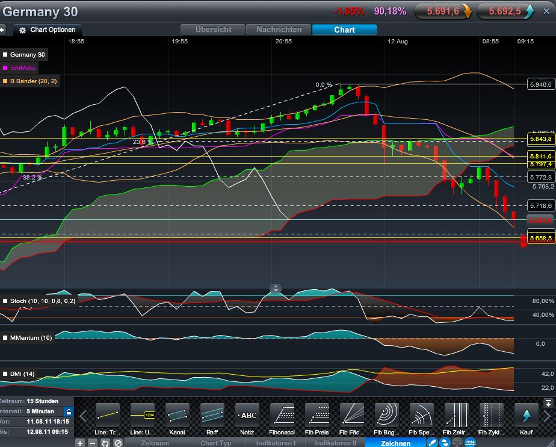Click the back arrow beside Chart Optionen
This screenshot has width=556, height=447.
pyautogui.click(x=2, y=30)
